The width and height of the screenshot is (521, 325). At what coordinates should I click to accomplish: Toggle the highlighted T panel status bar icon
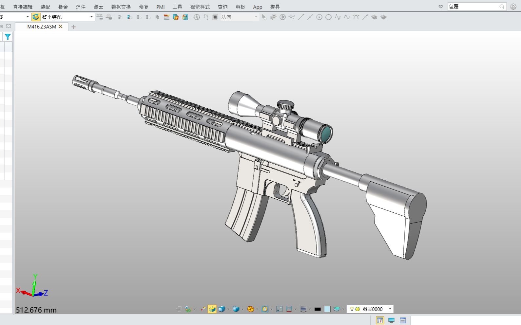[380, 320]
